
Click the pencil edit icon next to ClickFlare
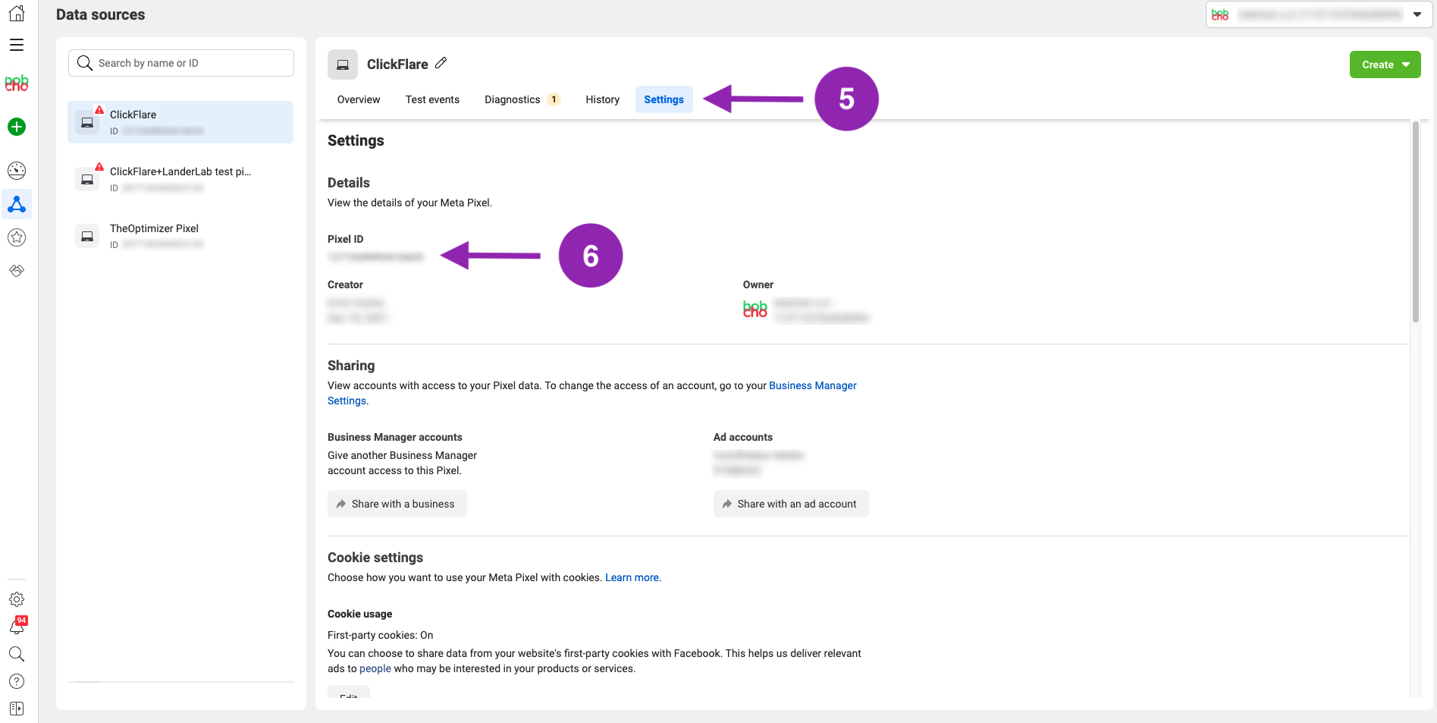coord(441,63)
